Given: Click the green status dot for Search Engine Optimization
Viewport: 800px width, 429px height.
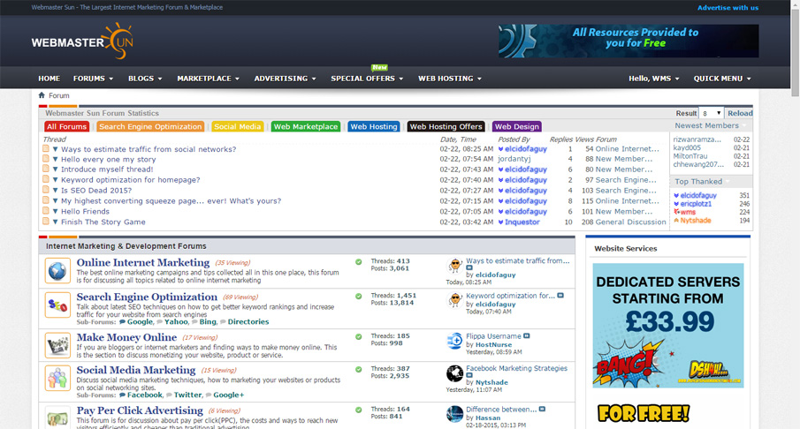Looking at the screenshot, I should pyautogui.click(x=359, y=296).
